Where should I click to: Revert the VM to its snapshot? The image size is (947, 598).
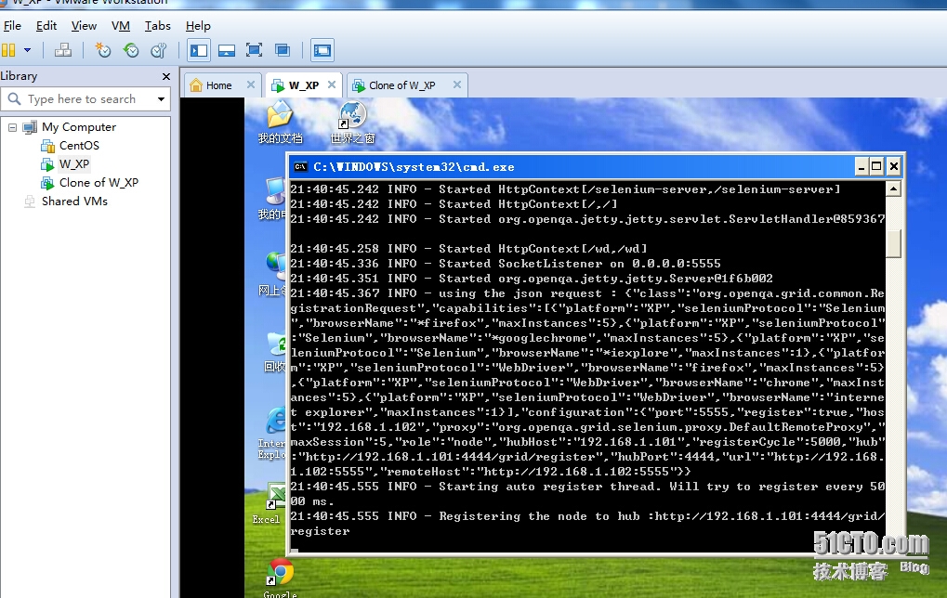coord(131,50)
